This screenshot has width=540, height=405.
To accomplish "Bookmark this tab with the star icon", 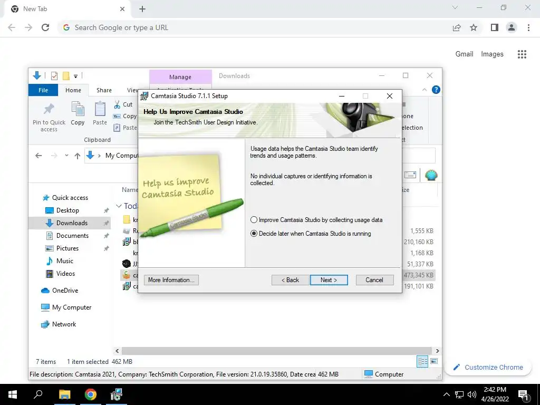I will [474, 27].
